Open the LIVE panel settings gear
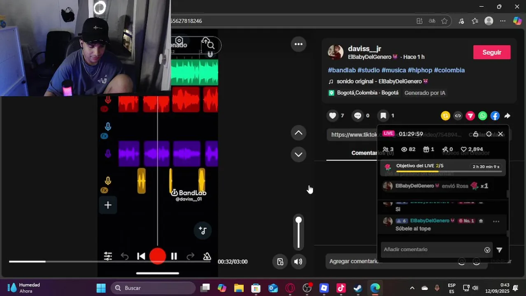Viewport: 526px width, 296px height. [489, 134]
